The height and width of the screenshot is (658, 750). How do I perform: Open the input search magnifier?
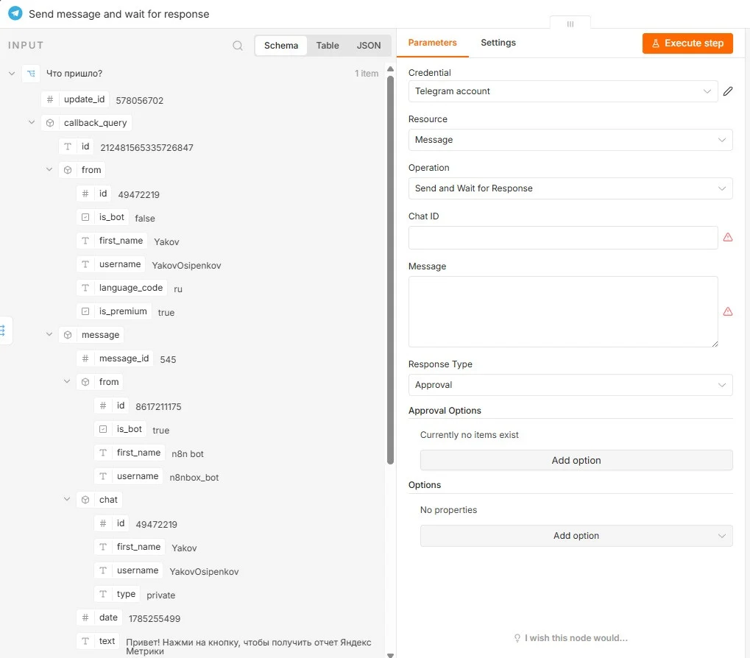coord(238,46)
